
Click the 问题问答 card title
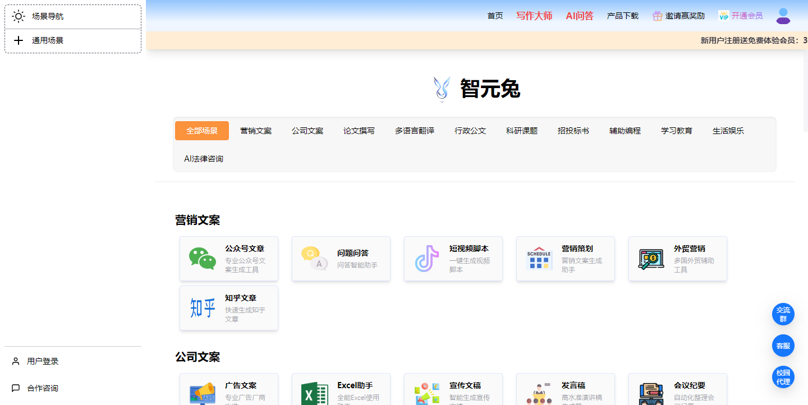point(353,253)
